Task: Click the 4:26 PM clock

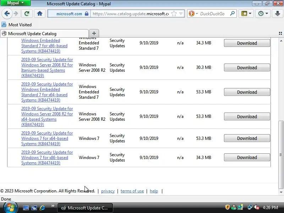Action: tap(270, 208)
